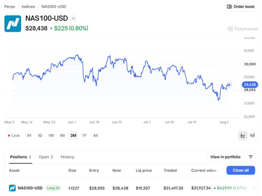Click position size 1.1227

click(74, 188)
